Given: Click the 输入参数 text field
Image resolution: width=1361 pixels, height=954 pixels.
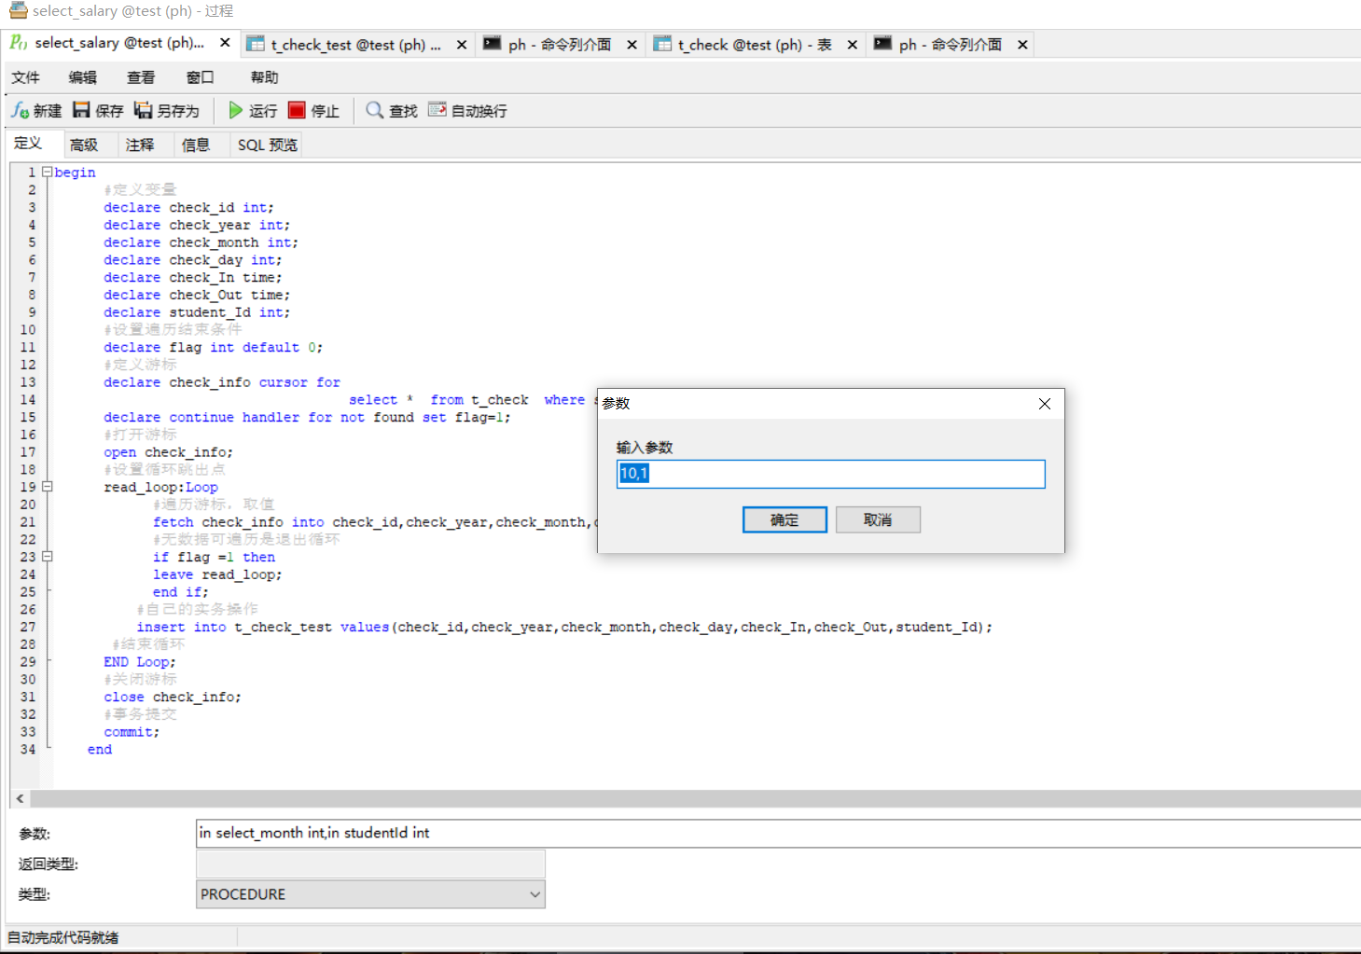Looking at the screenshot, I should click(830, 474).
